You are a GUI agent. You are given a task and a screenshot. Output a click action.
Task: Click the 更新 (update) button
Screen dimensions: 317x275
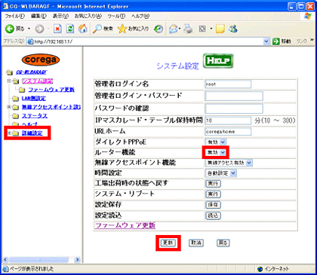click(x=168, y=243)
